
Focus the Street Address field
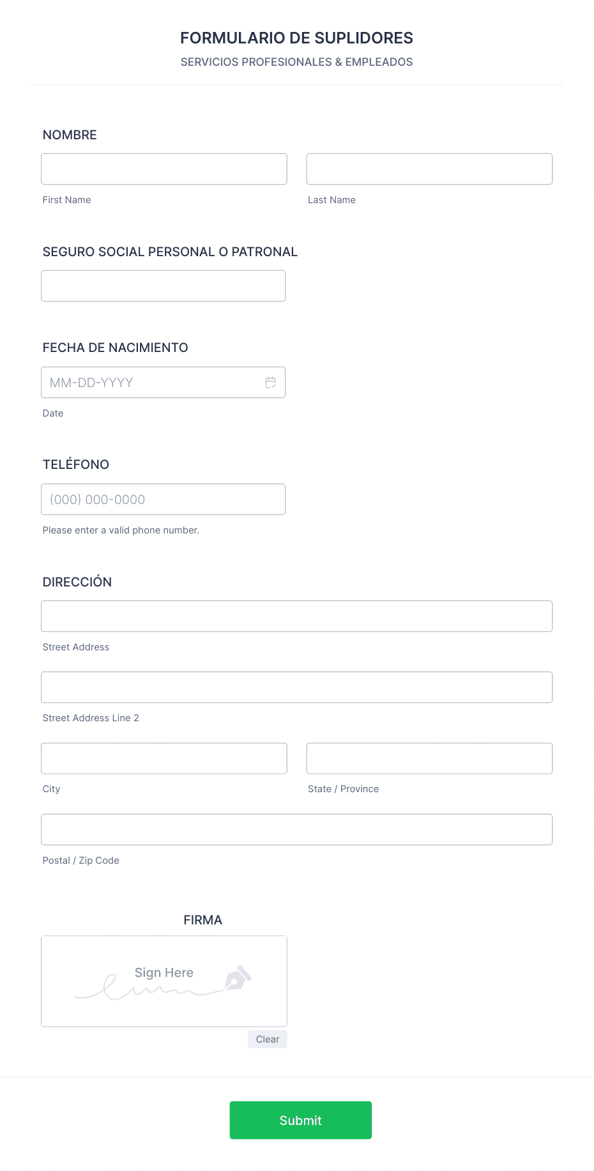[297, 616]
